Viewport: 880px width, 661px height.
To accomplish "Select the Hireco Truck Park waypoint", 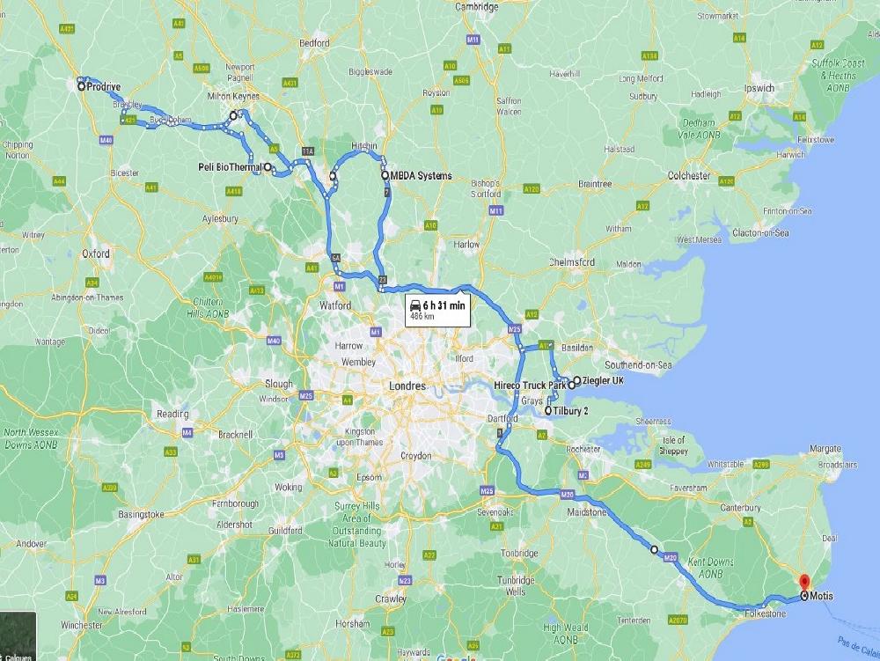I will pyautogui.click(x=571, y=386).
